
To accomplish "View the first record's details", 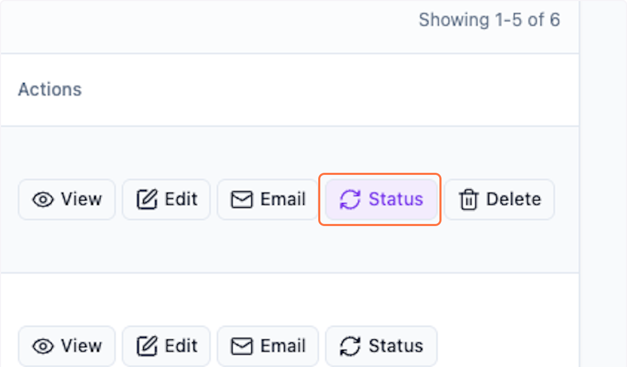I will click(x=66, y=199).
